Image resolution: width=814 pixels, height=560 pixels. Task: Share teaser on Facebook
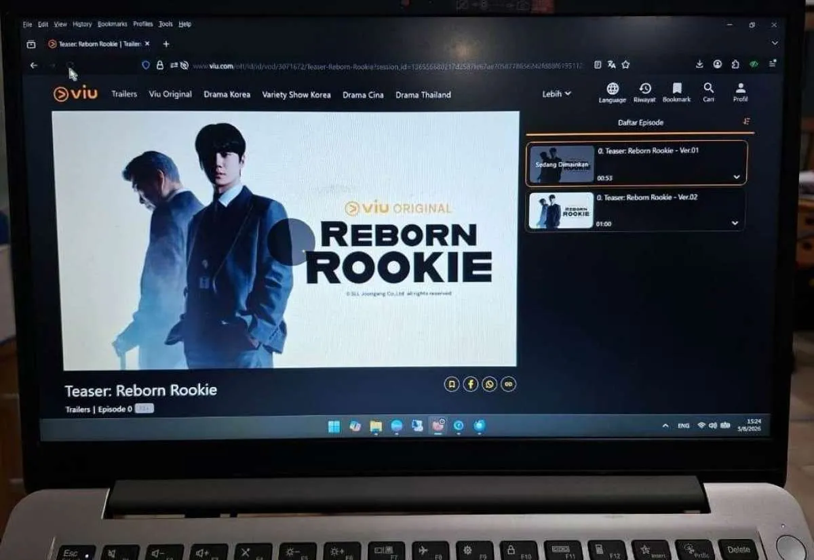click(471, 384)
